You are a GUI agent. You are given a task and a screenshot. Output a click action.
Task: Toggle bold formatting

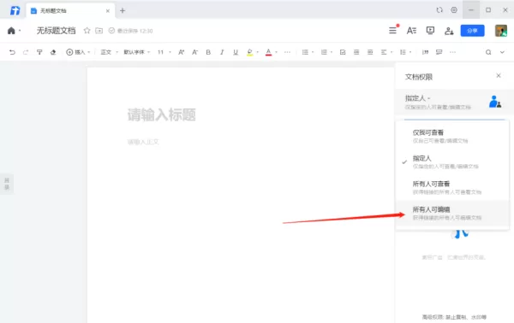click(x=208, y=52)
